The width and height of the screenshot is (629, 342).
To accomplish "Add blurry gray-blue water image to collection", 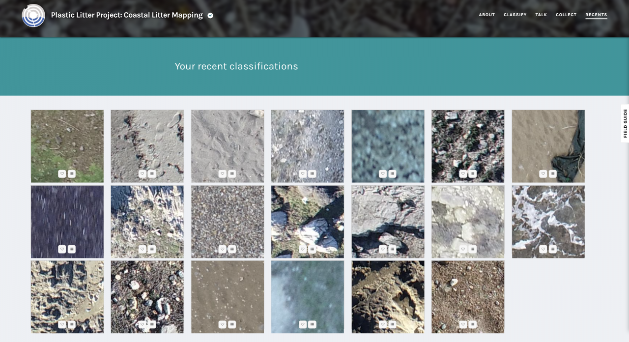I will click(313, 324).
